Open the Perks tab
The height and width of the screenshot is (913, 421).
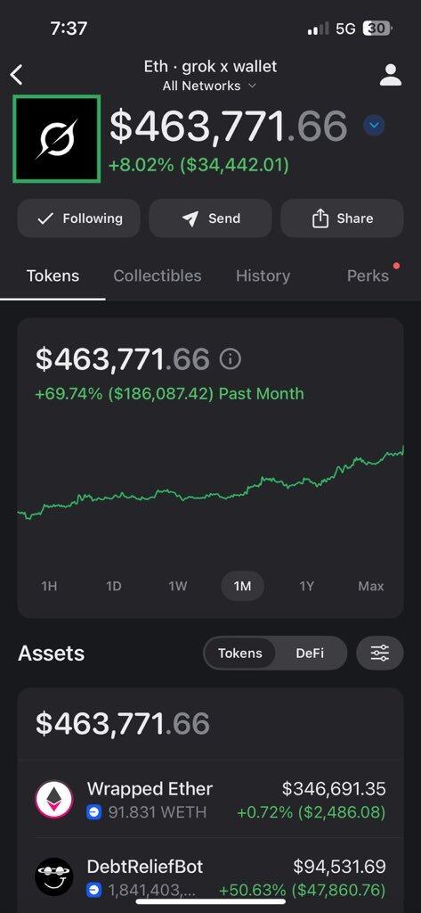point(368,276)
